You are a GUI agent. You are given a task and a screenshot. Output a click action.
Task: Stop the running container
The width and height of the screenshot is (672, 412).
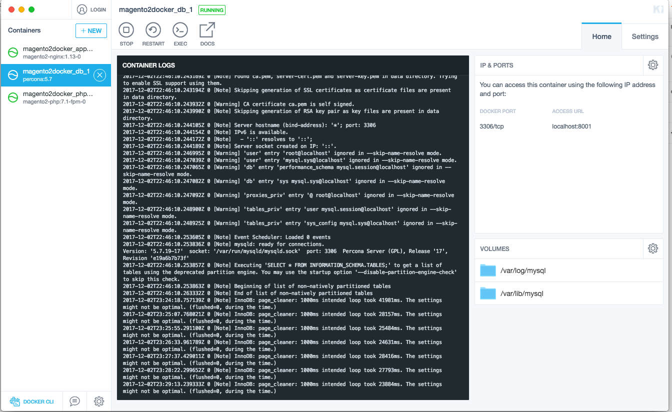tap(126, 30)
